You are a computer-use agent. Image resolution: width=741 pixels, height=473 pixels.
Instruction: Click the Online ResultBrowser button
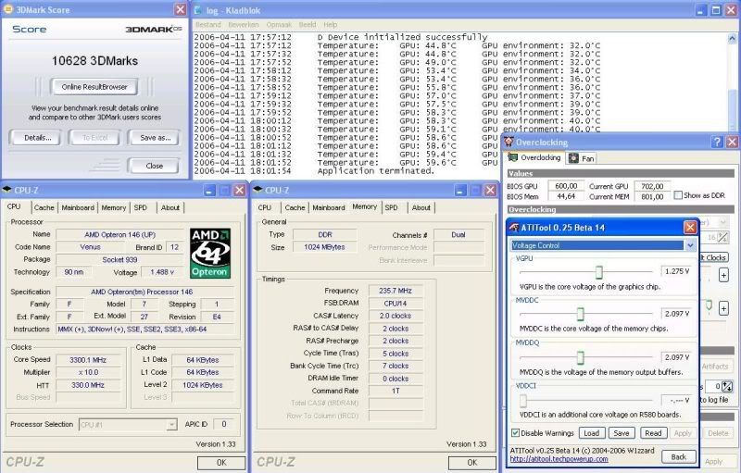pyautogui.click(x=94, y=87)
